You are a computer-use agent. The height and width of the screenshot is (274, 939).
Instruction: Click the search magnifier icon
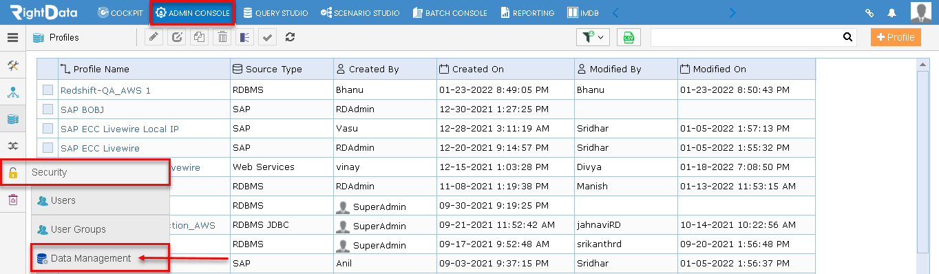click(x=847, y=37)
